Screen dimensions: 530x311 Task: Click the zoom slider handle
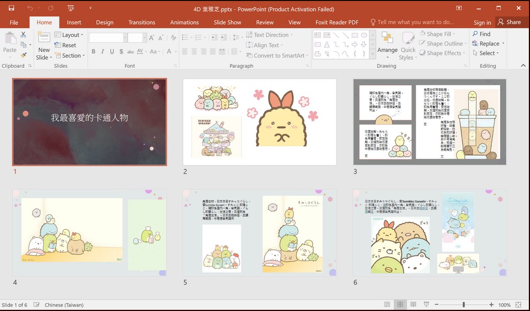coord(464,305)
